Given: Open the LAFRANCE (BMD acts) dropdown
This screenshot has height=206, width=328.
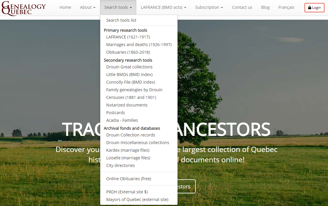Looking at the screenshot, I should coord(164,7).
